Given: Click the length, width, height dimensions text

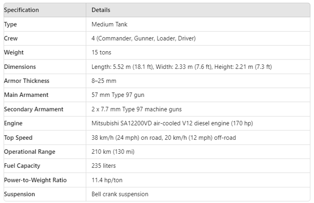Looking at the screenshot, I should [x=182, y=67].
